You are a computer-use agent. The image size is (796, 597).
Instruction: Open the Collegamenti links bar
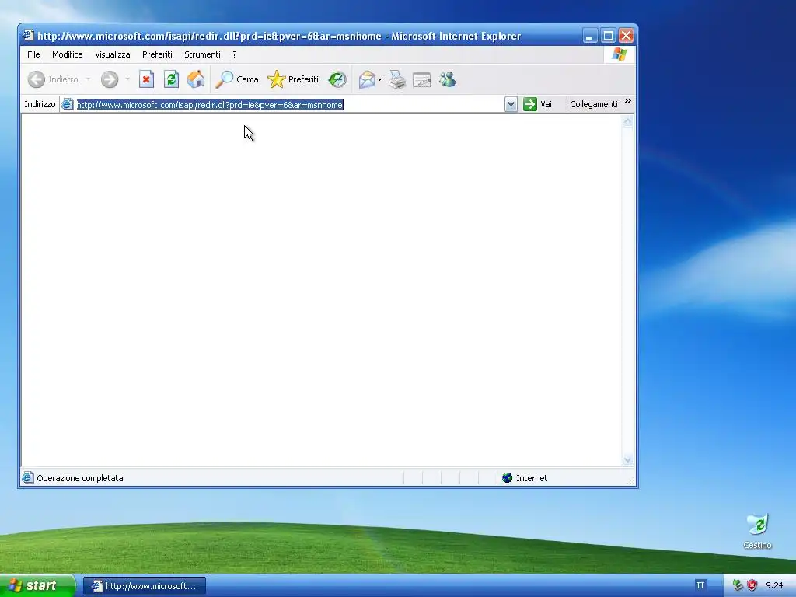[x=593, y=104]
